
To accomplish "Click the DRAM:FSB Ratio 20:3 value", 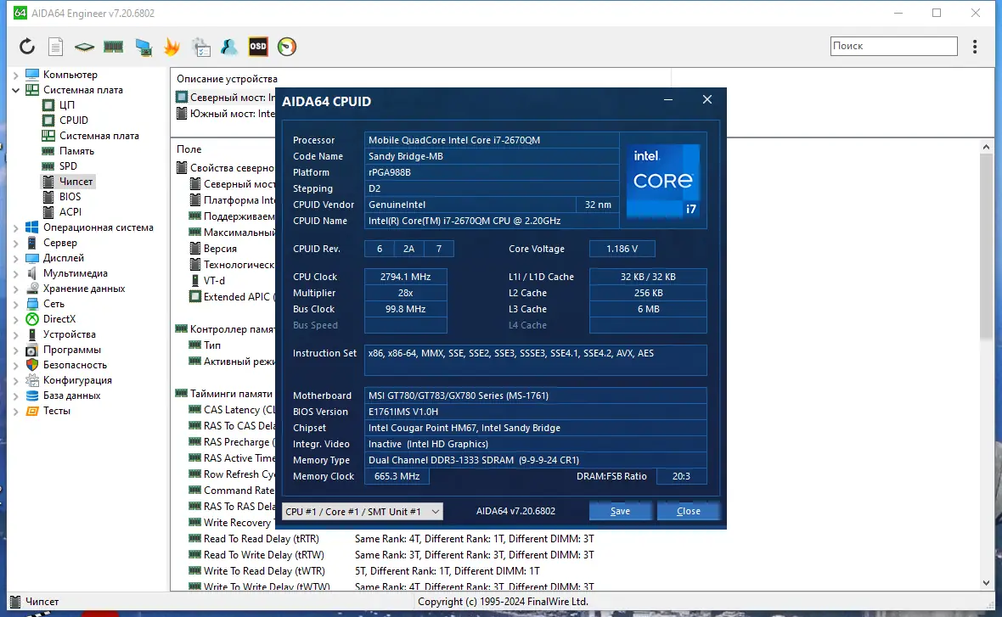I will click(x=681, y=476).
